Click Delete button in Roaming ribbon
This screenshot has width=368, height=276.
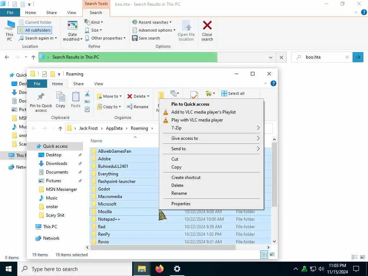pyautogui.click(x=138, y=96)
